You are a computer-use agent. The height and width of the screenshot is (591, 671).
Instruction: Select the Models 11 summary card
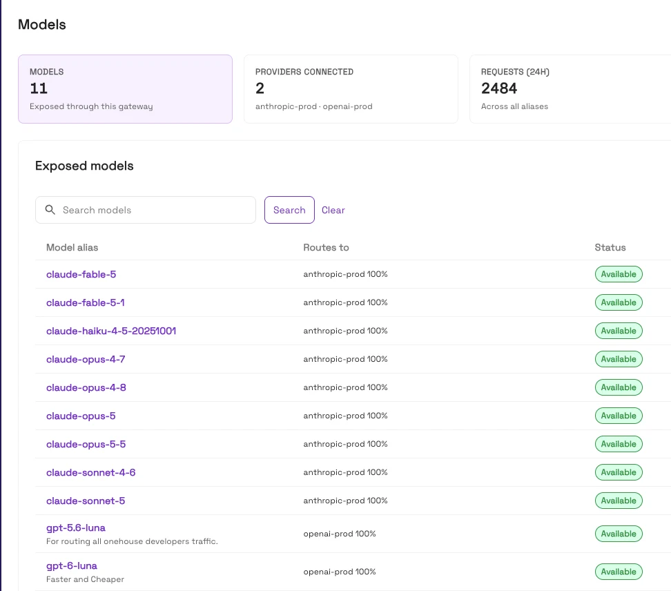(125, 89)
